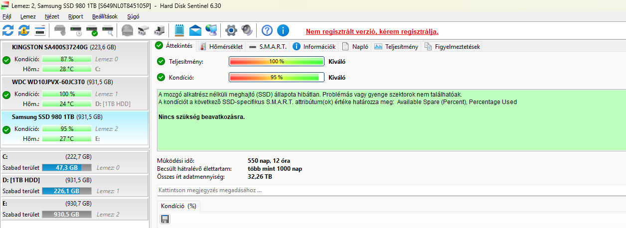Select the KINGSTON SA400S37240G disk entry
626x228 pixels.
point(75,58)
